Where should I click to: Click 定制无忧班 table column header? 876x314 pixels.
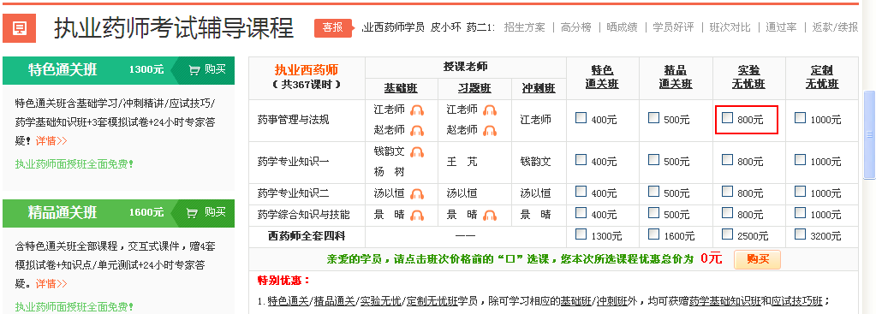[x=822, y=77]
